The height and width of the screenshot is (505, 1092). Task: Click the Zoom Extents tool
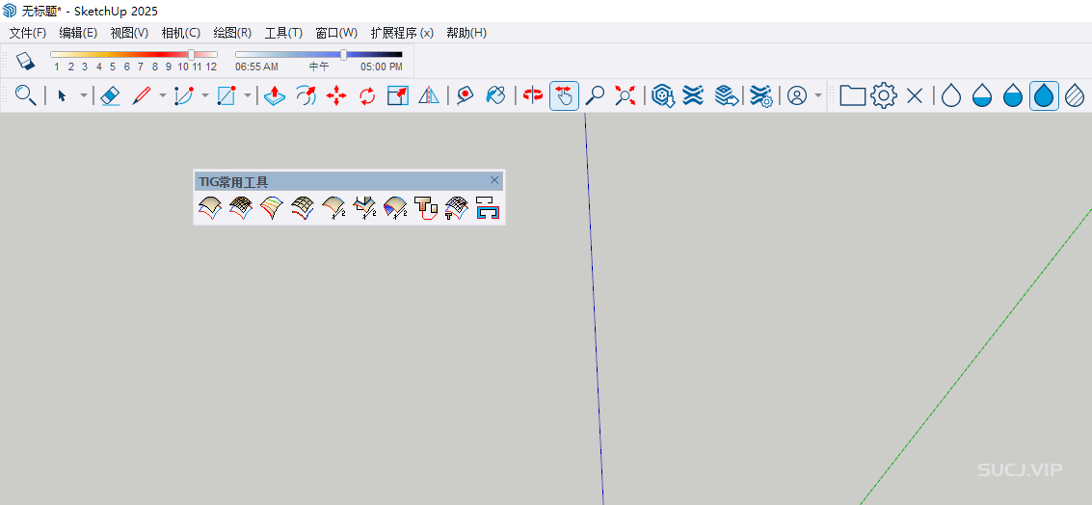tap(626, 95)
